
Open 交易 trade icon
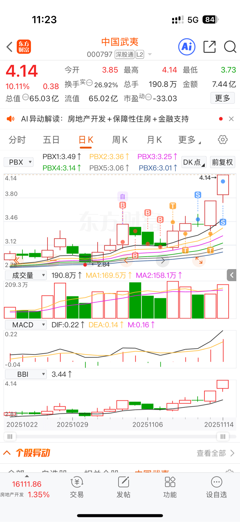[x=77, y=487]
